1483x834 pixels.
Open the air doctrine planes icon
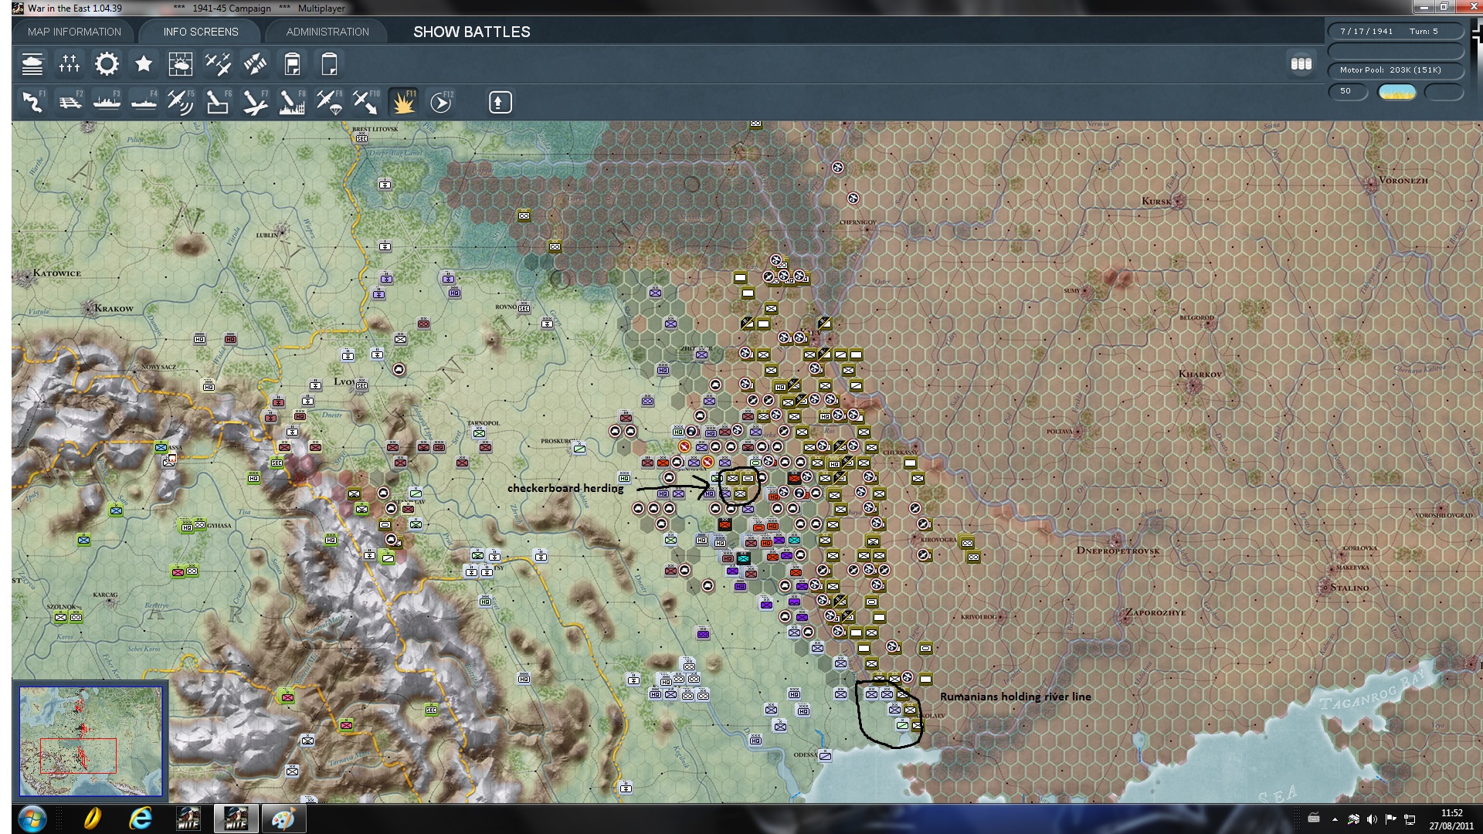click(x=218, y=64)
